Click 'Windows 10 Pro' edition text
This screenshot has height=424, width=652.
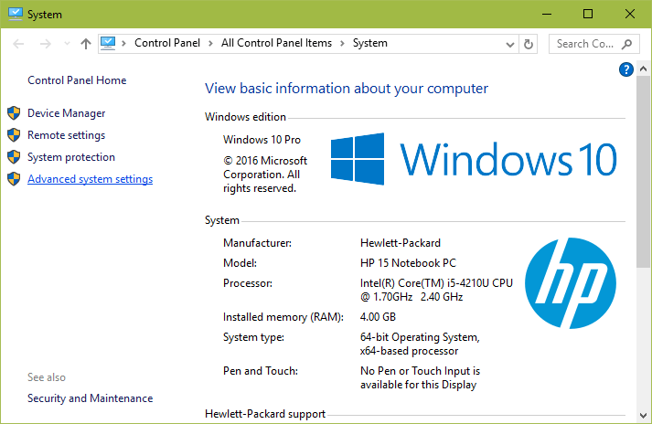click(x=262, y=140)
